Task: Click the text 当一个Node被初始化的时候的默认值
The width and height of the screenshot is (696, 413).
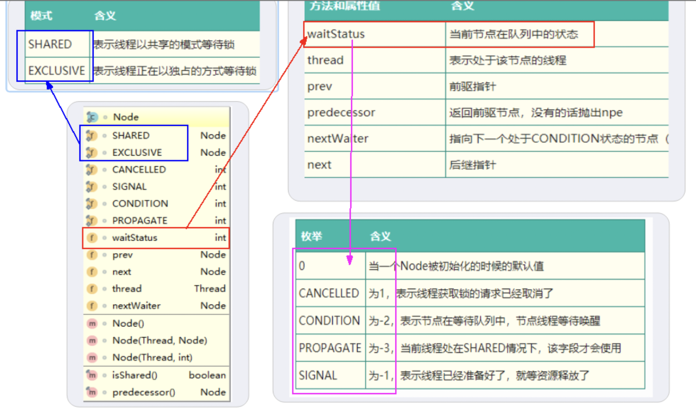Action: [456, 266]
